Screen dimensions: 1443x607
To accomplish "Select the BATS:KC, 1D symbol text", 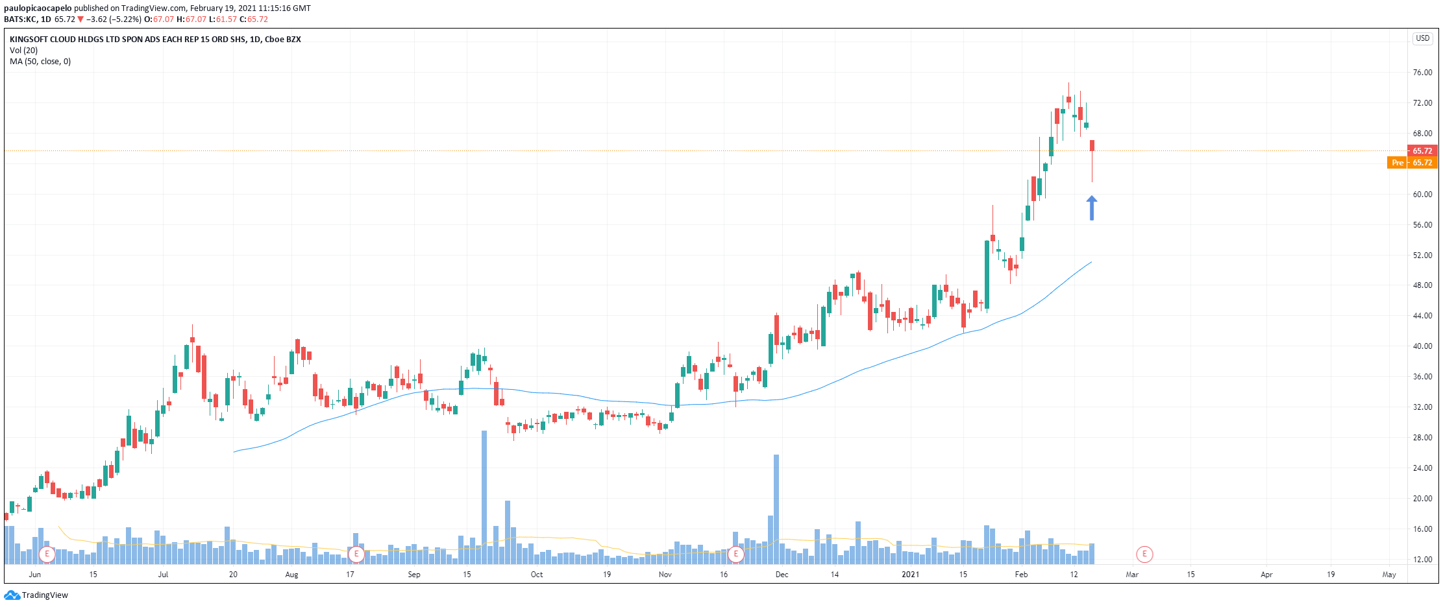I will [27, 19].
